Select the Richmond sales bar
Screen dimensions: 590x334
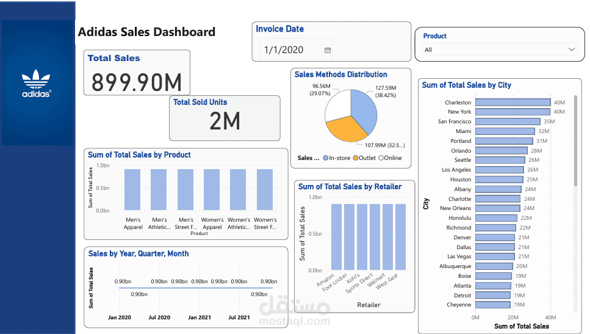point(495,228)
